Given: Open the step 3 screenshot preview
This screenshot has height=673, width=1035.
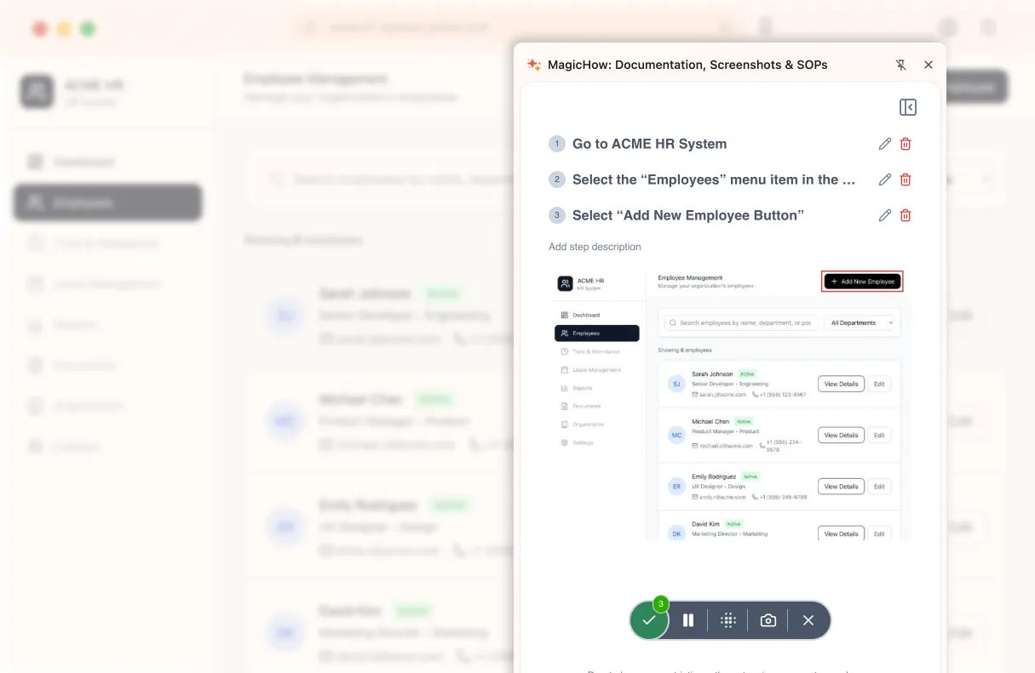Looking at the screenshot, I should pyautogui.click(x=729, y=404).
